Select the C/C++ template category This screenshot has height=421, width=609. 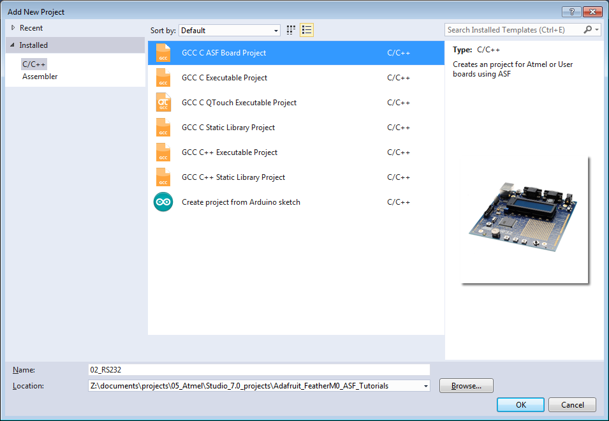[x=34, y=64]
